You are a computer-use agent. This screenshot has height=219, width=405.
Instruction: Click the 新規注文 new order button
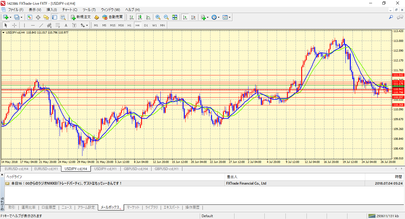[x=81, y=17]
